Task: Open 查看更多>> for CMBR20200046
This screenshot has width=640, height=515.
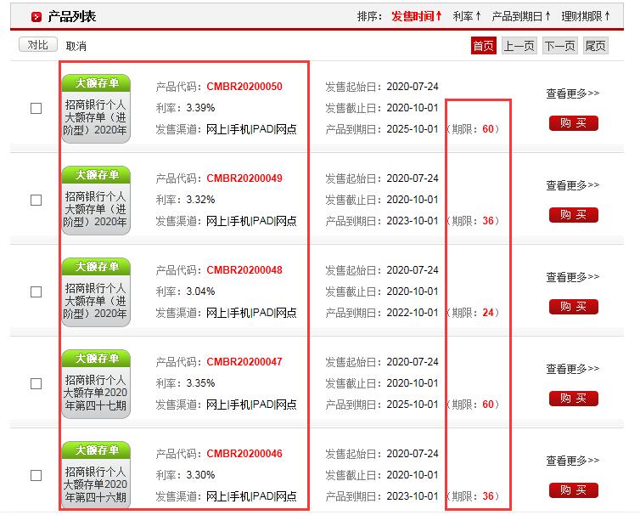Action: [573, 461]
